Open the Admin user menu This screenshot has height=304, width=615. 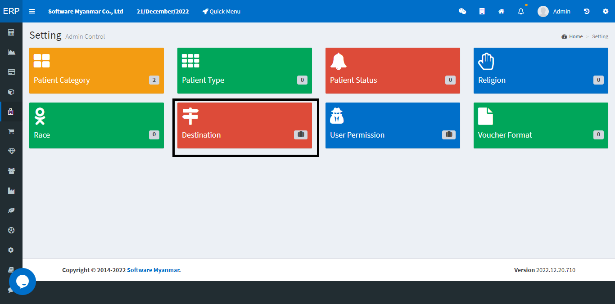[x=554, y=11]
